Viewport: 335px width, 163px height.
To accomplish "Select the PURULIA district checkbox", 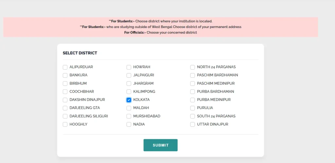I will (193, 108).
